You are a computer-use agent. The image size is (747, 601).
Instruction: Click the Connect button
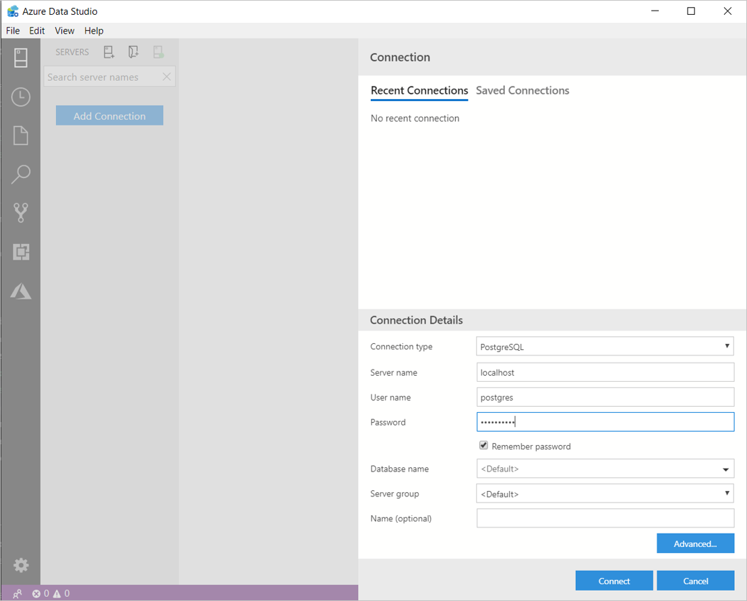tap(614, 581)
